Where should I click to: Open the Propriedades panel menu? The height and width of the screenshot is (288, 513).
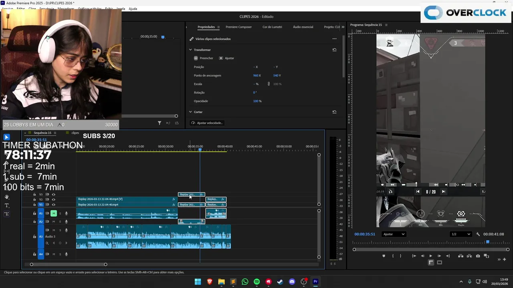218,27
